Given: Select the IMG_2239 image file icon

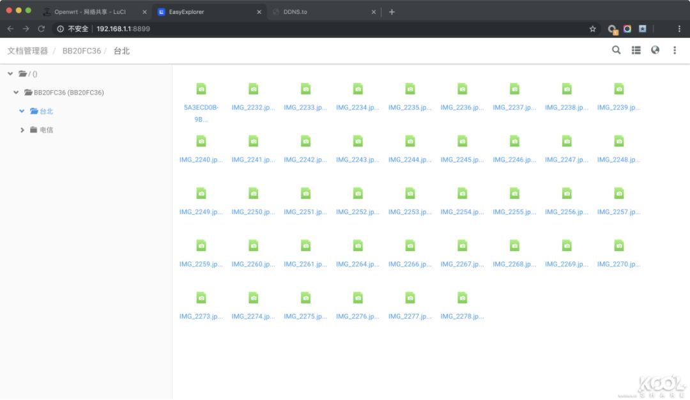Looking at the screenshot, I should click(619, 89).
